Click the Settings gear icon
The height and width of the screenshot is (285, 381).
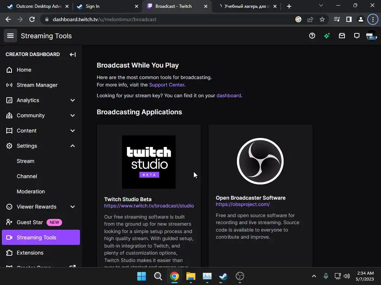(x=9, y=146)
